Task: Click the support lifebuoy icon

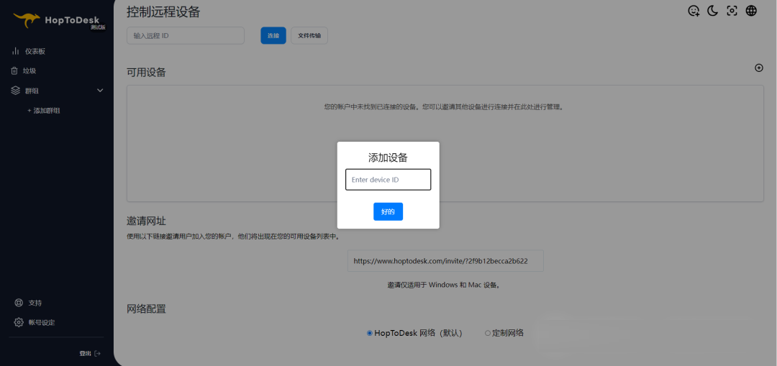Action: pyautogui.click(x=19, y=303)
